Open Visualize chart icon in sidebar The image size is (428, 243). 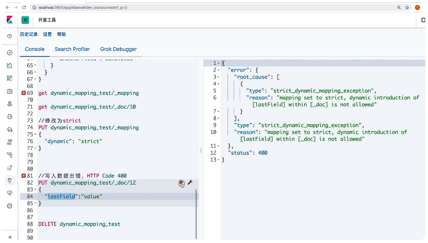9,65
